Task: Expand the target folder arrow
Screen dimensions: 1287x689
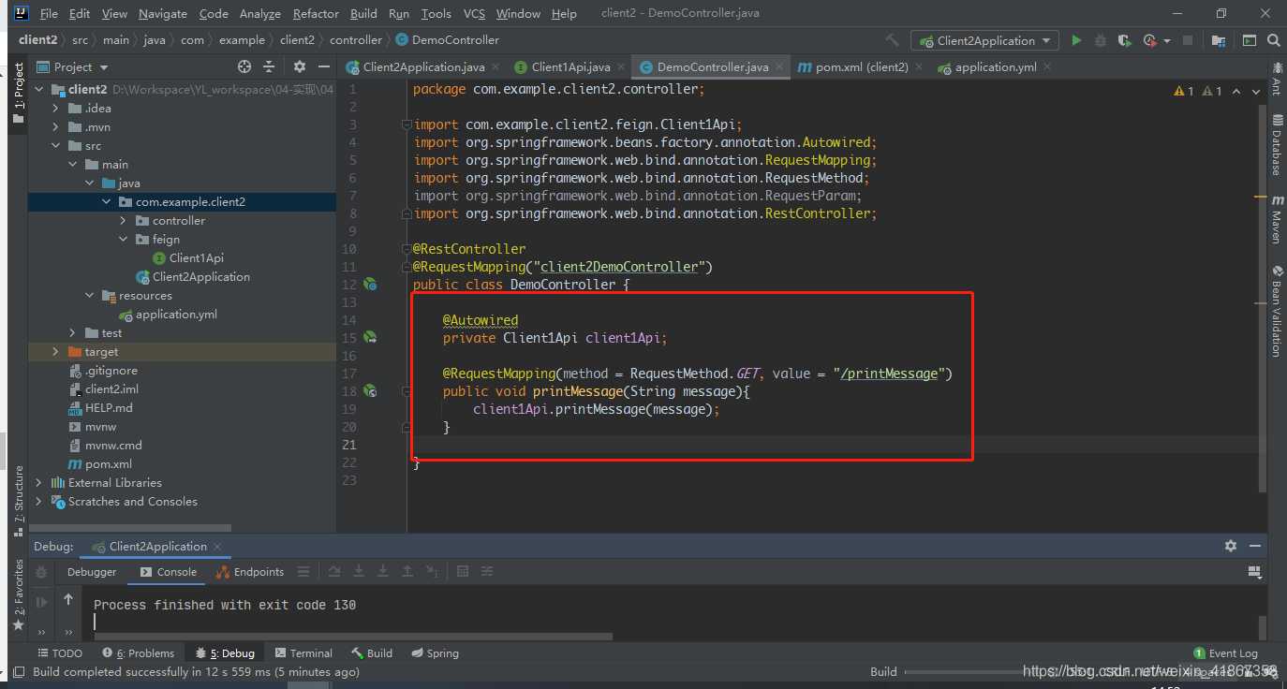Action: coord(56,352)
